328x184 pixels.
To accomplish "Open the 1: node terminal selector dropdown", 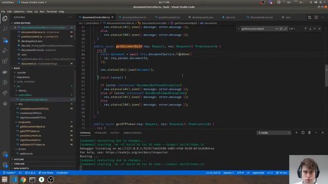I will point(274,133).
